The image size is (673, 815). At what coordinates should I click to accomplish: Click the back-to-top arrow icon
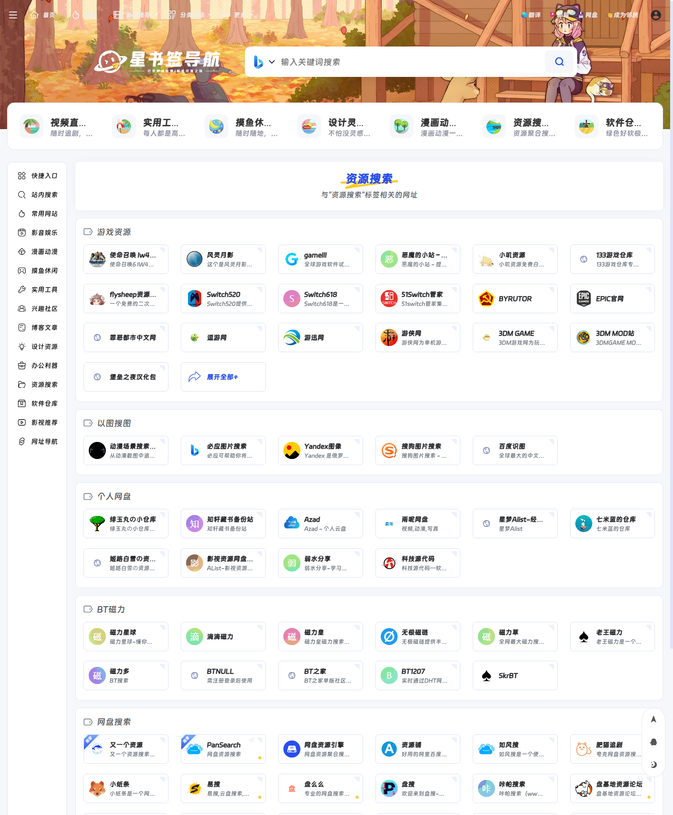[654, 719]
